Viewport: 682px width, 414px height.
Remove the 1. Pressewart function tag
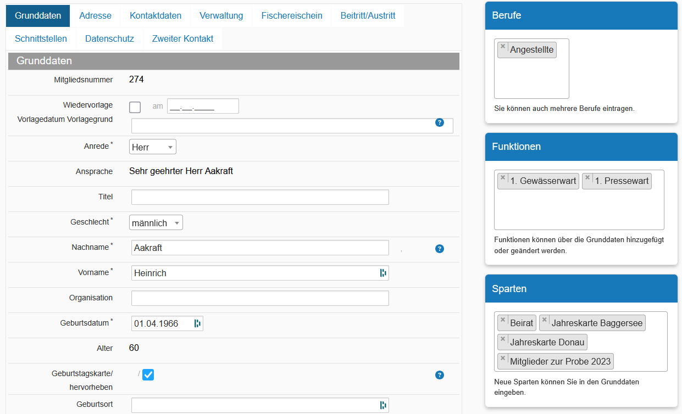pyautogui.click(x=587, y=178)
